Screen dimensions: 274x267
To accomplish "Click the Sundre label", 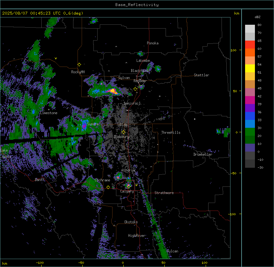I will 93,124.
